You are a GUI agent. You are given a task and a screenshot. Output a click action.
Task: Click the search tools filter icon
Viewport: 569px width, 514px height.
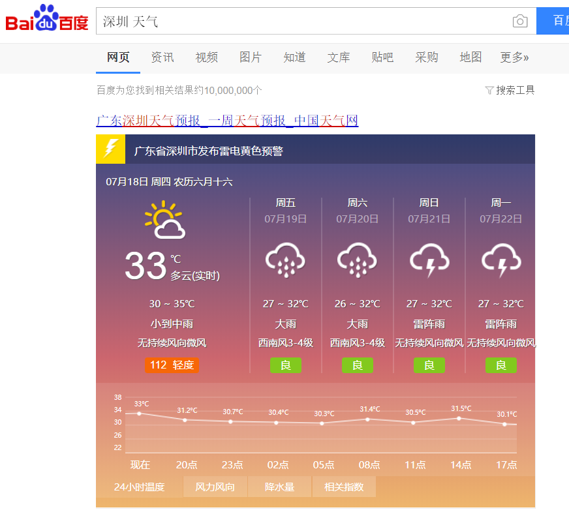pyautogui.click(x=489, y=90)
